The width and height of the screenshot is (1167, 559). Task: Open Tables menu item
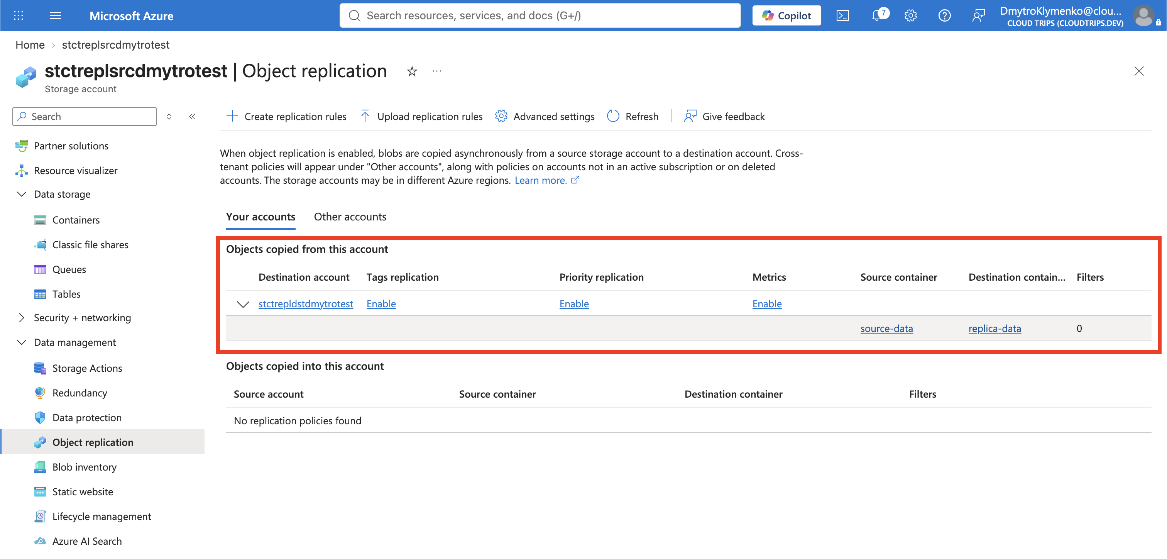66,294
